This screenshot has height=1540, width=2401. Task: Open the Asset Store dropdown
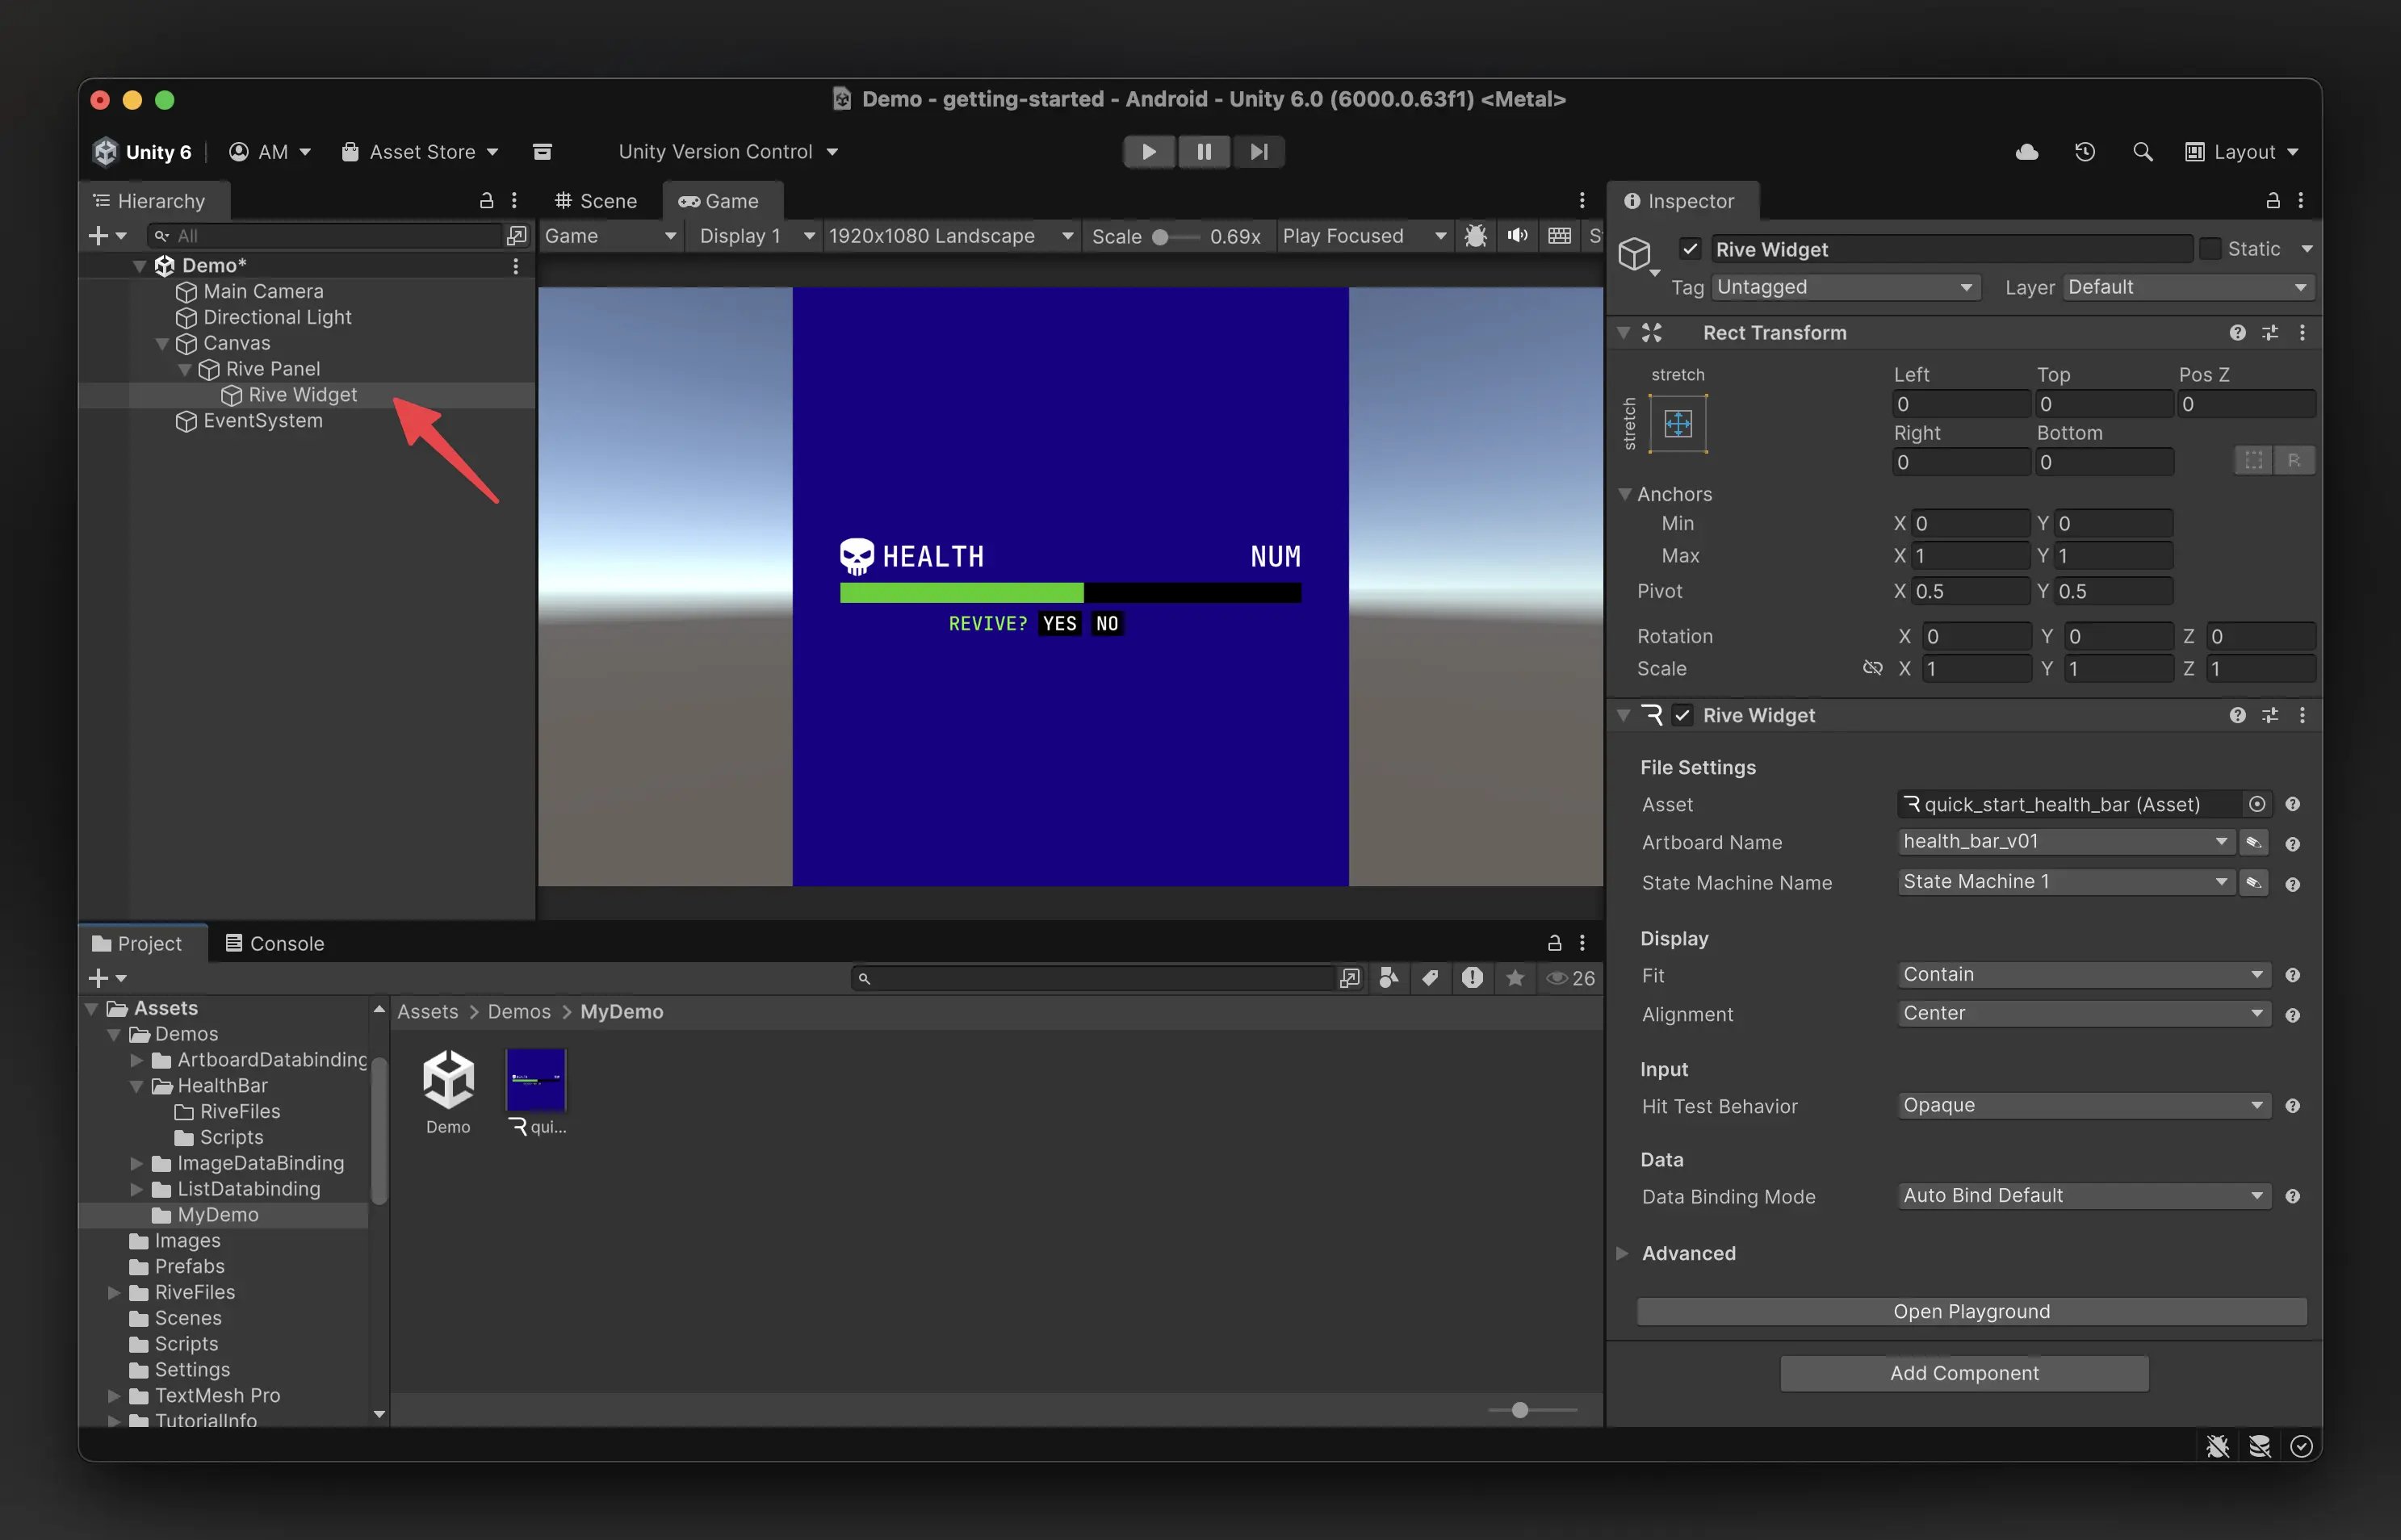(420, 152)
